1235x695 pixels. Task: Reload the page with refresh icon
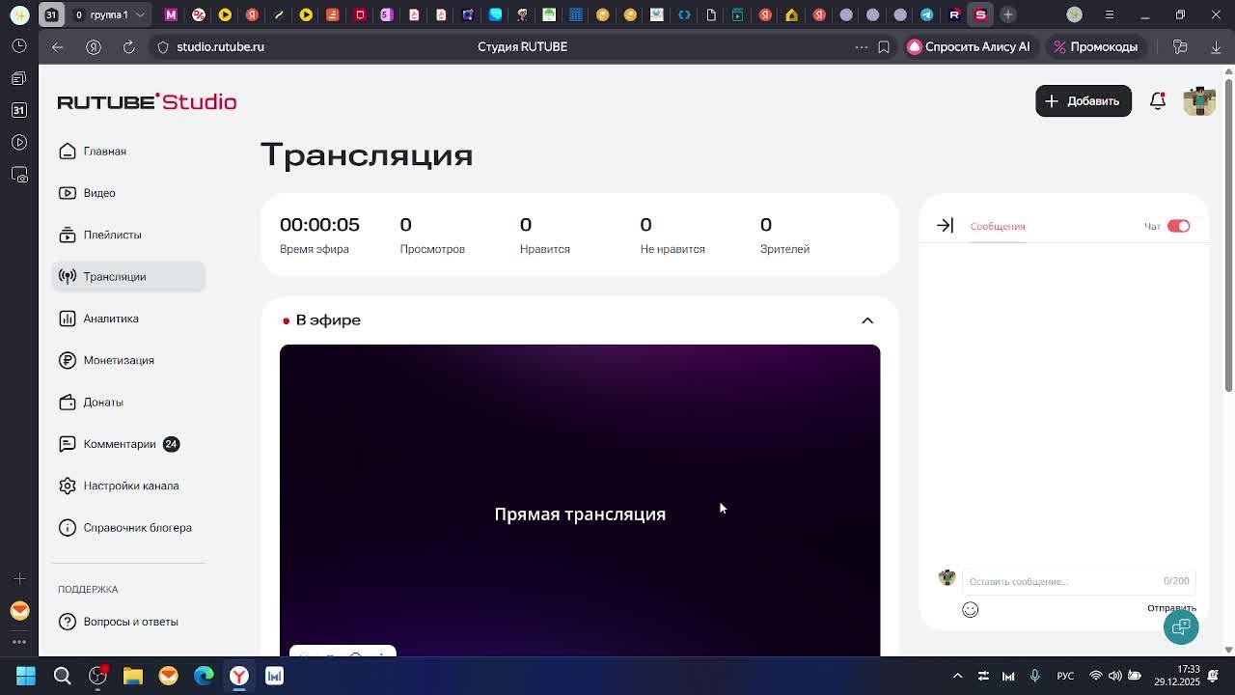click(128, 46)
